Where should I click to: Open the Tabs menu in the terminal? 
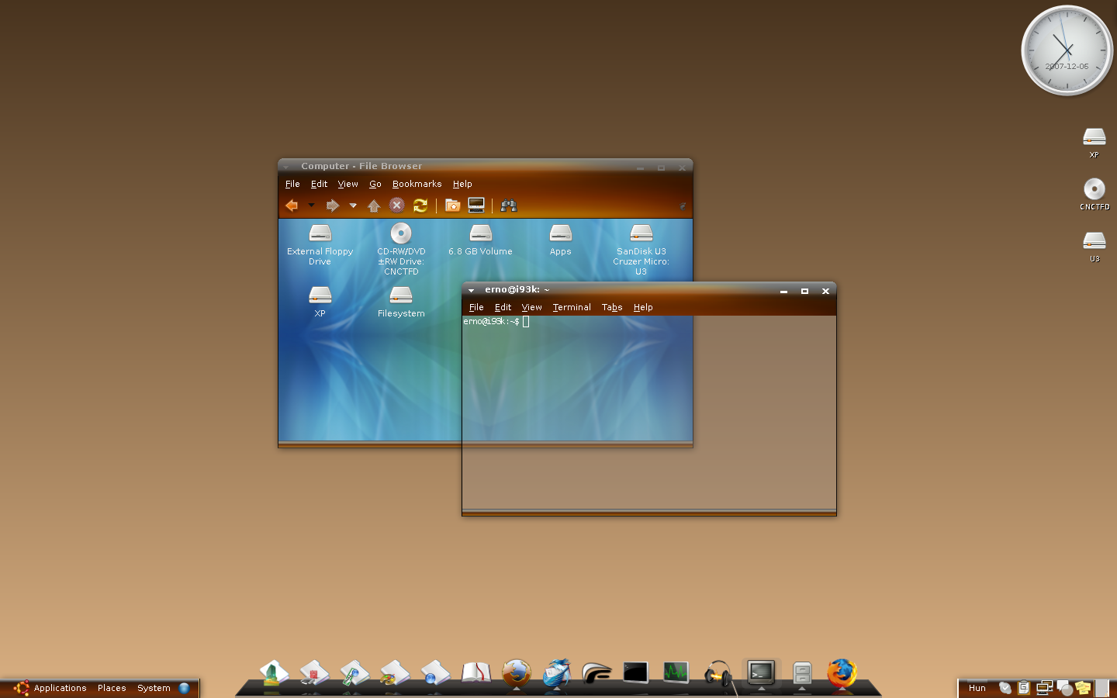click(612, 307)
